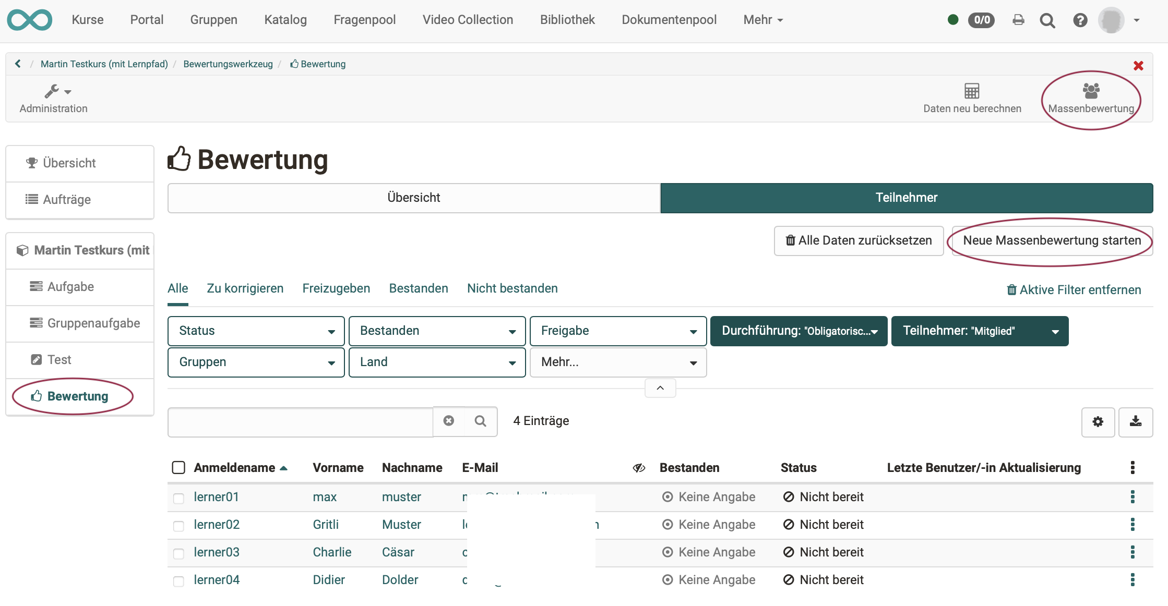This screenshot has height=606, width=1168.
Task: Click the Massenbewertung group icon
Action: coord(1091,91)
